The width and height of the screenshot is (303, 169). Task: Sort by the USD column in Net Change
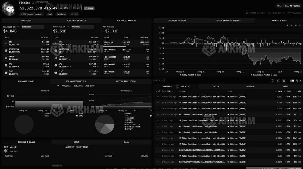pyautogui.click(x=126, y=38)
